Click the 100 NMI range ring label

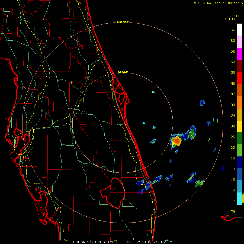(x=123, y=22)
